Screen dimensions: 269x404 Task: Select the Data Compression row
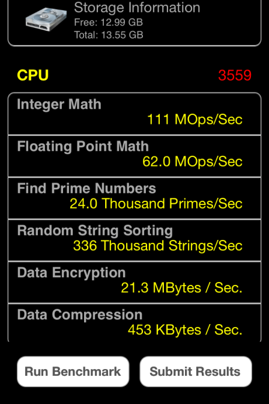pyautogui.click(x=134, y=323)
